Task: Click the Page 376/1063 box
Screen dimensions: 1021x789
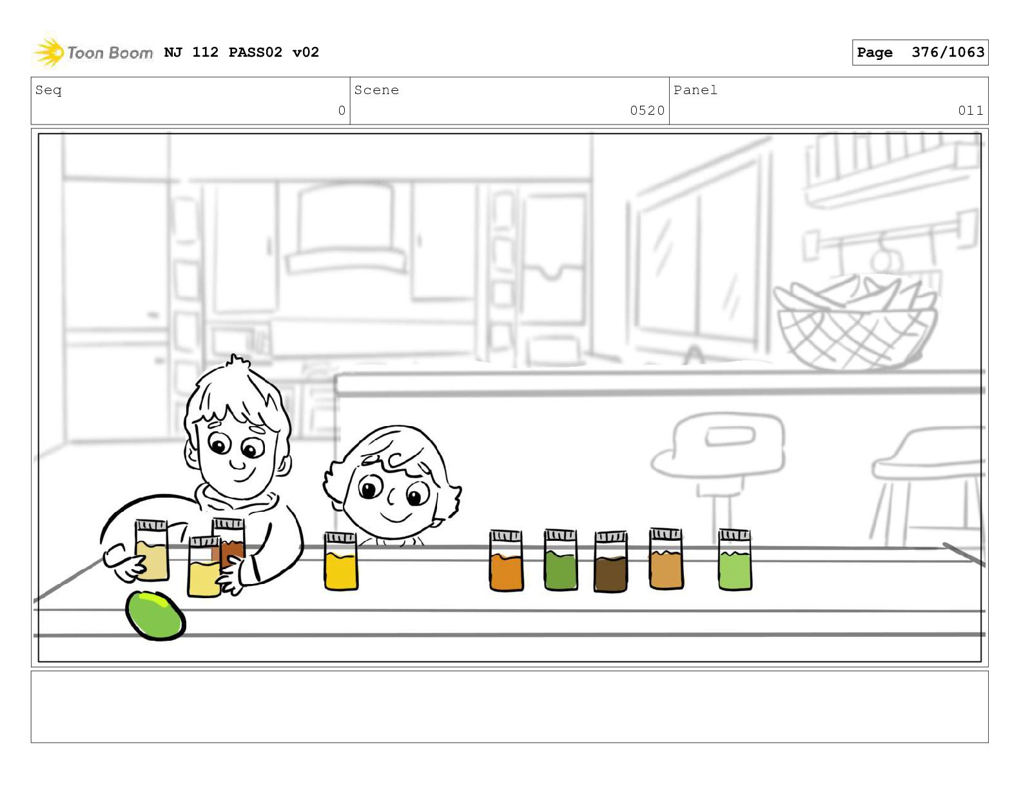Action: click(x=920, y=52)
